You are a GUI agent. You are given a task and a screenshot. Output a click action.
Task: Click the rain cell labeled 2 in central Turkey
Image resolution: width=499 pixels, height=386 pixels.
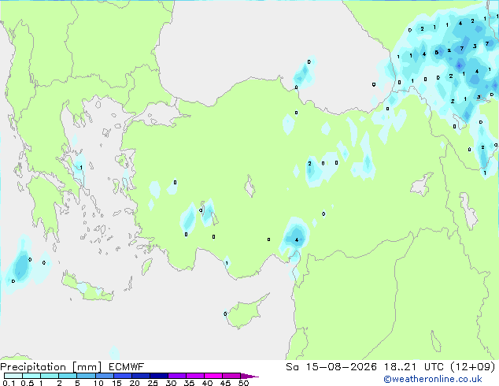pyautogui.click(x=311, y=170)
